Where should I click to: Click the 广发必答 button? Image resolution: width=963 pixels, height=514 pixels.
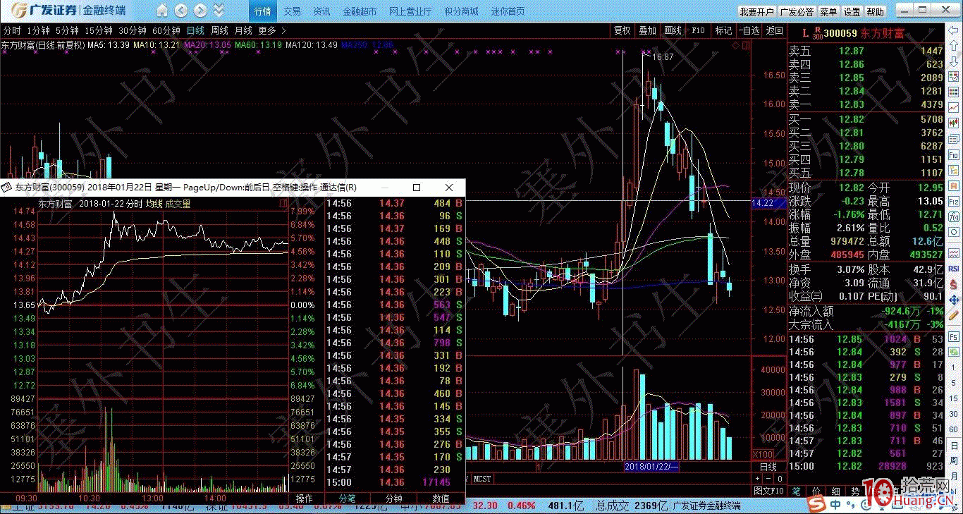click(x=797, y=12)
